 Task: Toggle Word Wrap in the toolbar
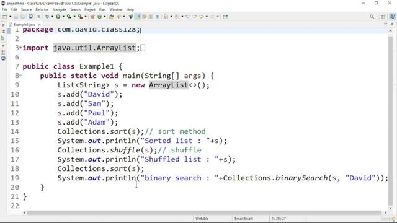(145, 17)
